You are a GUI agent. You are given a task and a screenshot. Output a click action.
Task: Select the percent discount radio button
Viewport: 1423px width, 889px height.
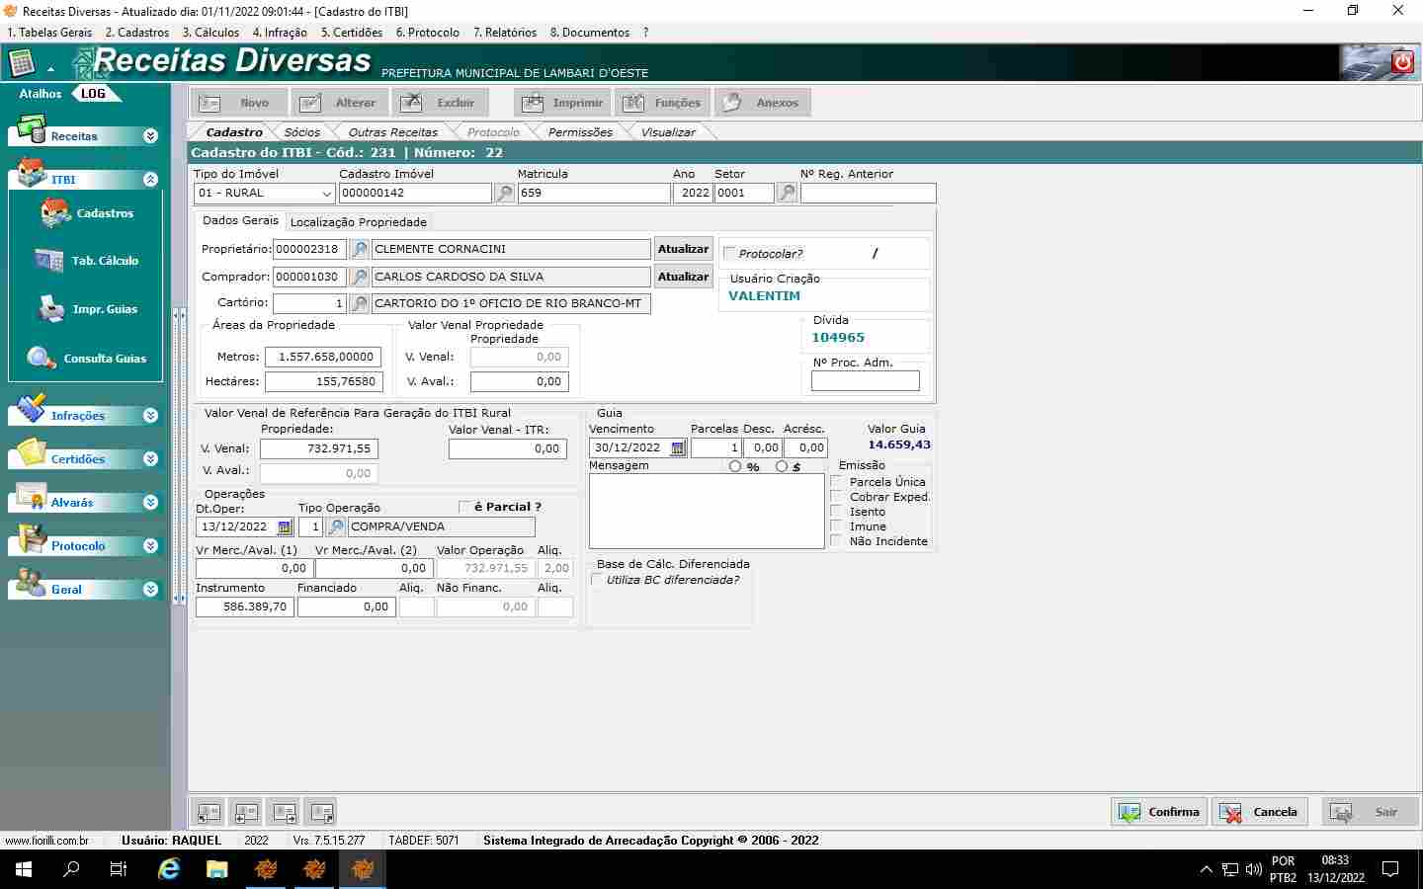(734, 466)
